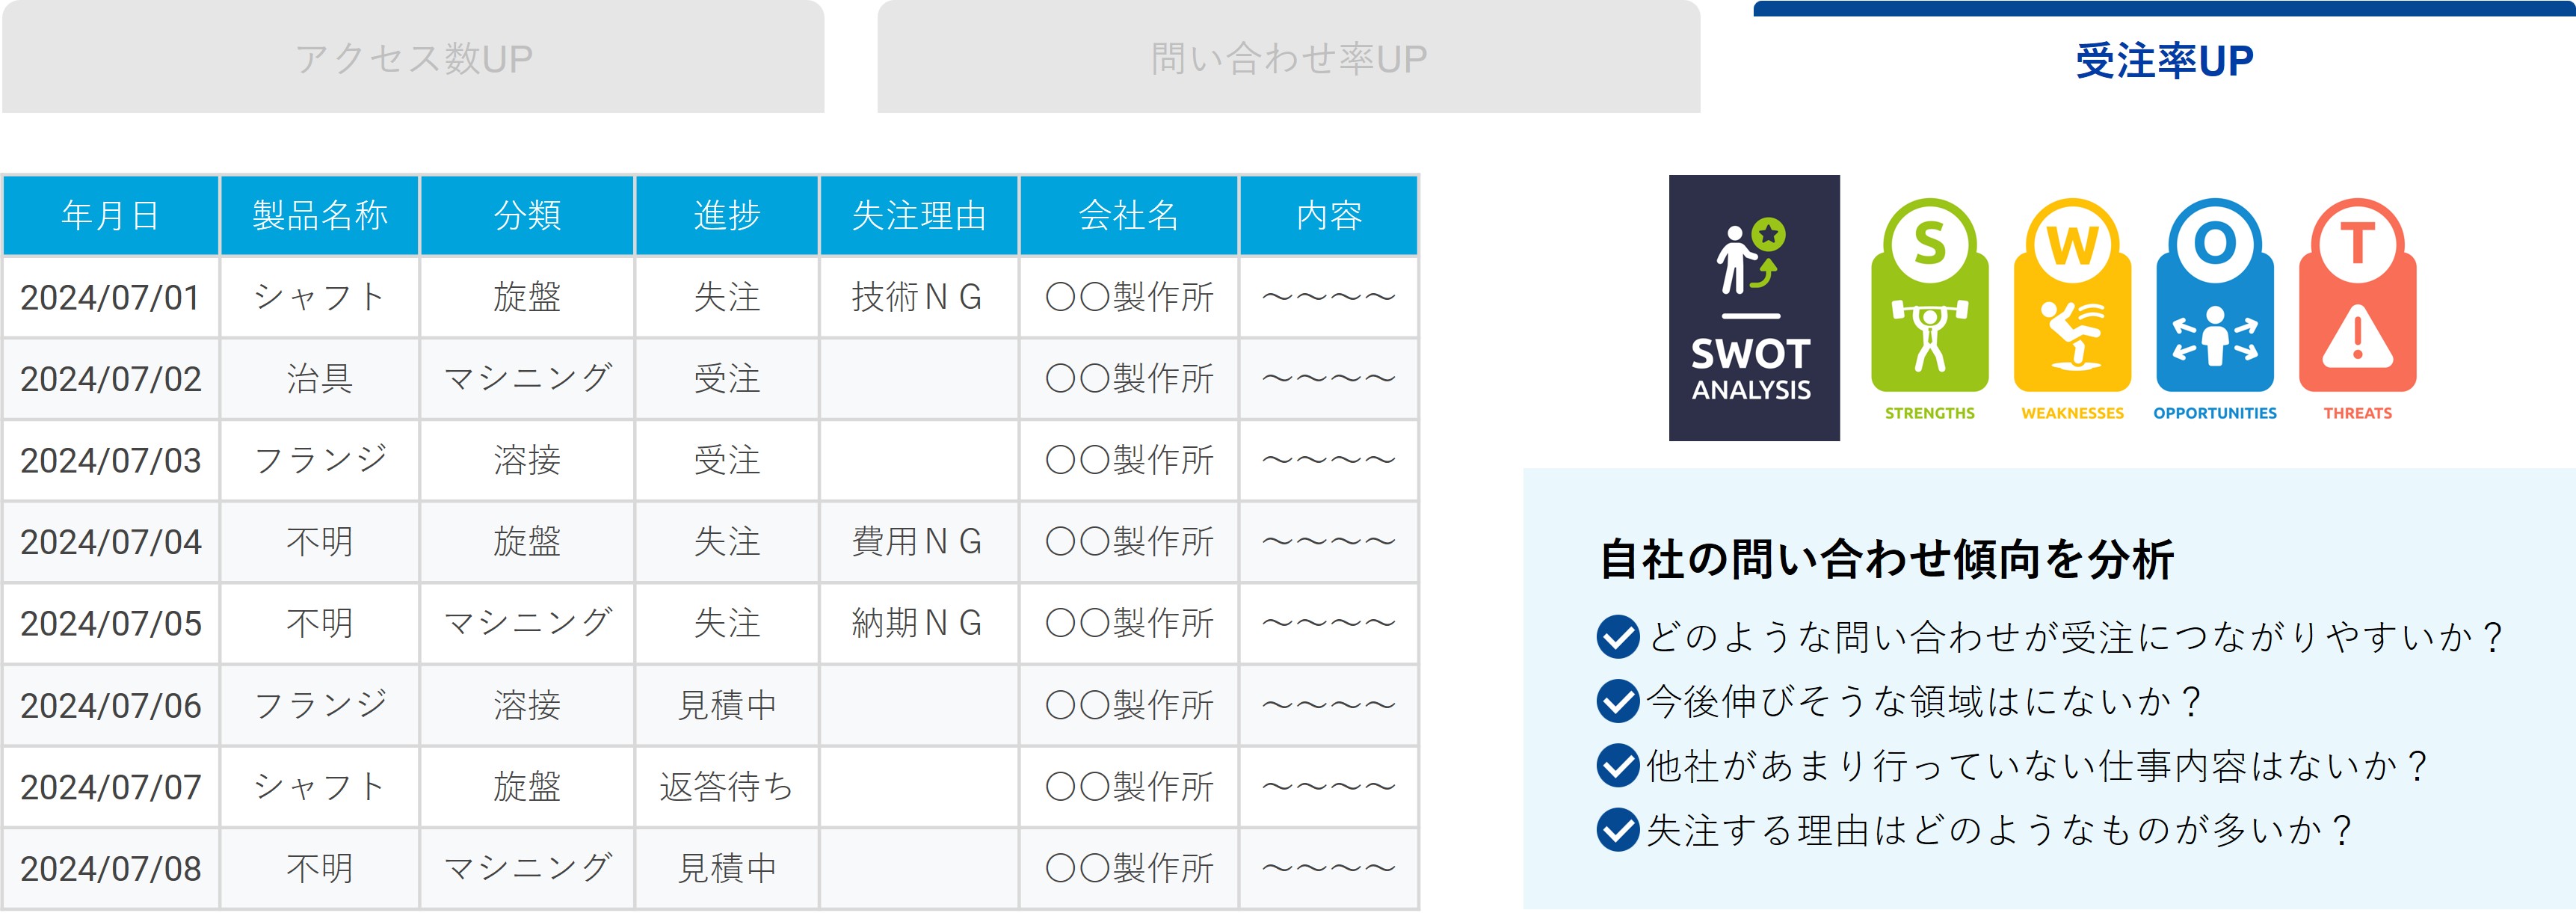Click checkmark beside 他社があまり行っていない仕事内容はないか
The width and height of the screenshot is (2576, 913).
(x=1617, y=766)
